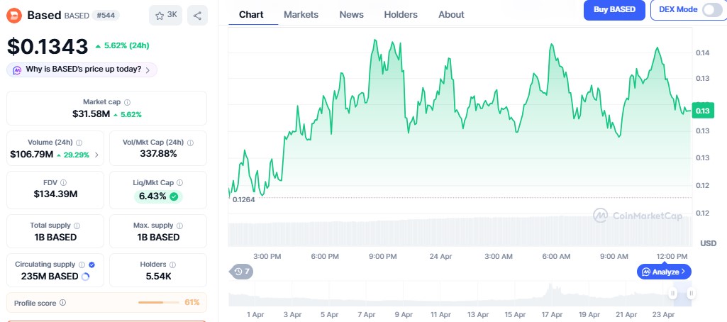Open Circulating supply info icon
Screen dimensions: 727x322
pyautogui.click(x=82, y=265)
